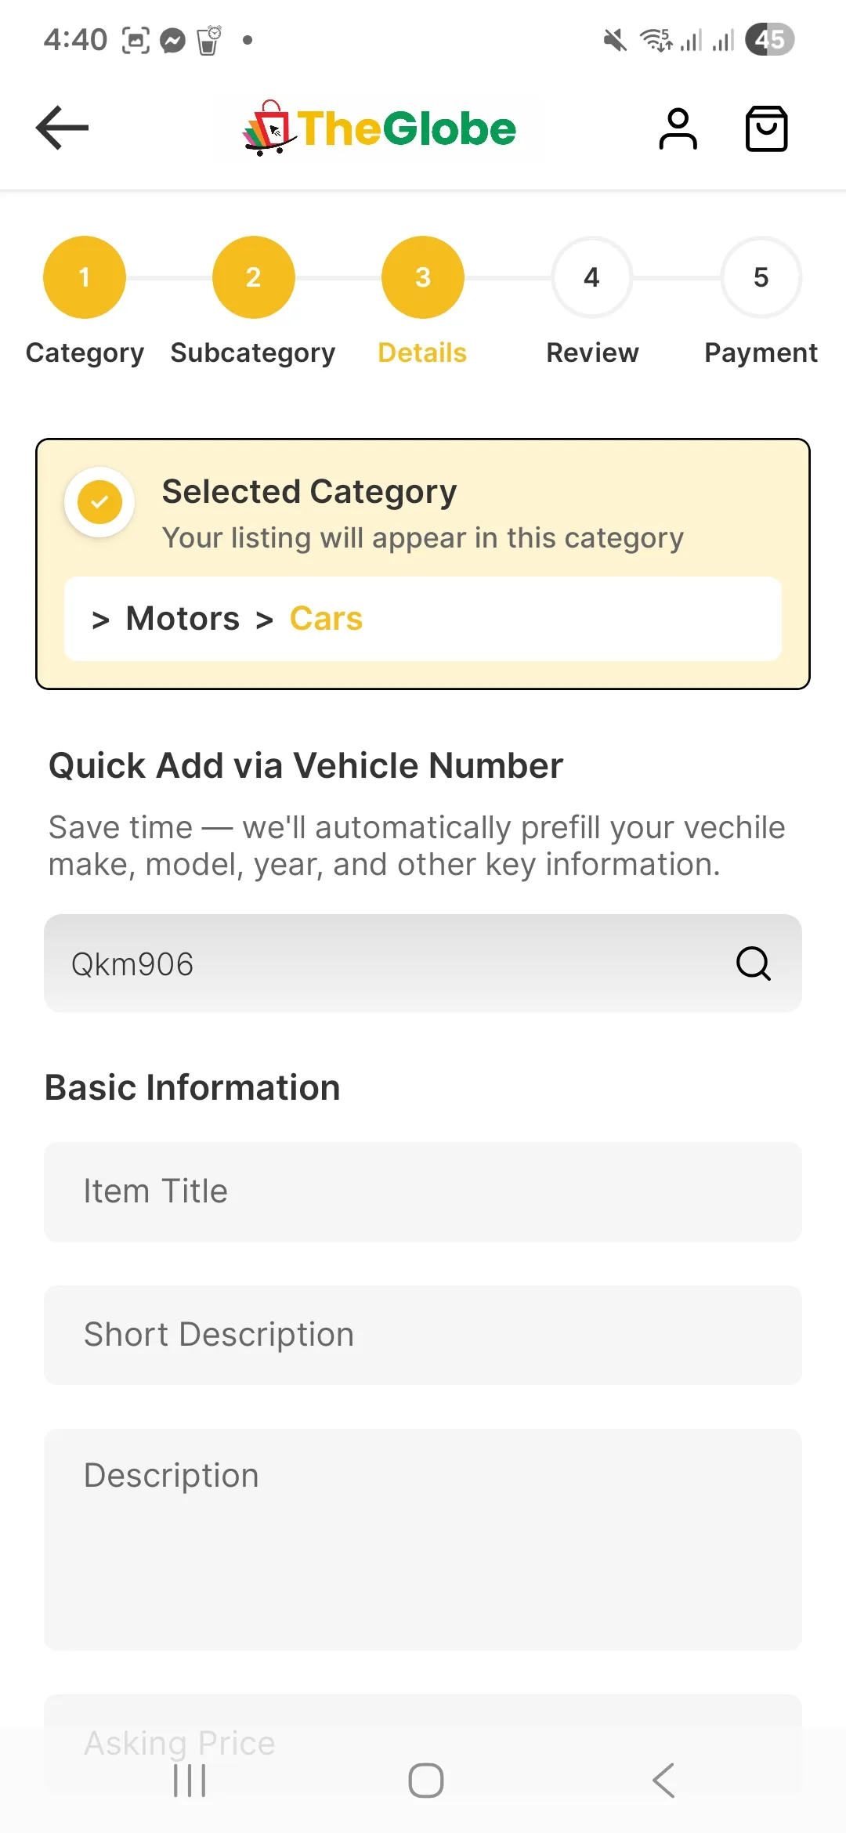Image resolution: width=846 pixels, height=1833 pixels.
Task: Open the user profile icon
Action: (x=678, y=129)
